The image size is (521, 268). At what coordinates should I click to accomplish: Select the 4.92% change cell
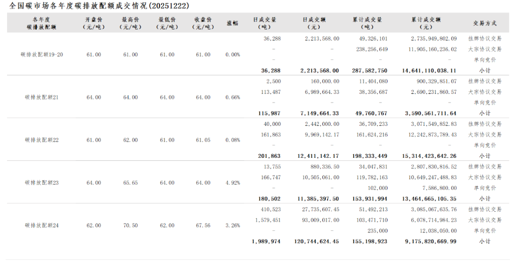pyautogui.click(x=232, y=183)
